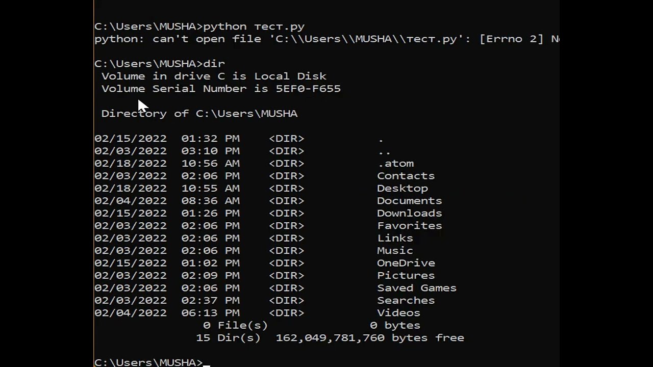Click the OneDrive directory entry
653x367 pixels.
406,263
